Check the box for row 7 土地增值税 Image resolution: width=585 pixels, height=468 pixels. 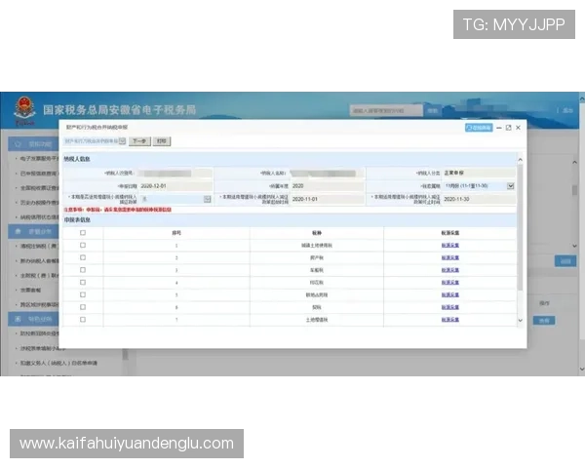(83, 320)
